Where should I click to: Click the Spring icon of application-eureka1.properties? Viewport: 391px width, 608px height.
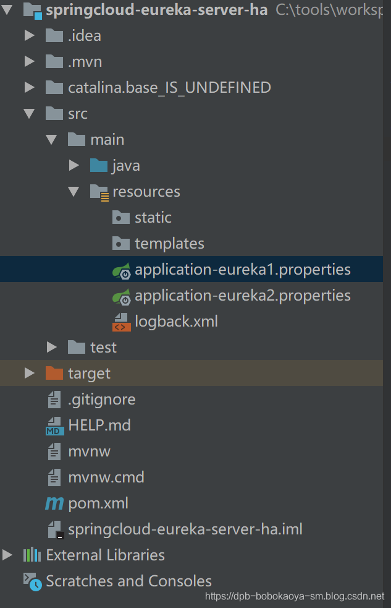click(122, 270)
